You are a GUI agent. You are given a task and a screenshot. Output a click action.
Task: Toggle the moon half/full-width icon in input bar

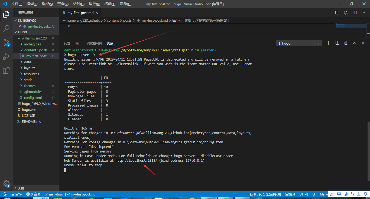click(x=346, y=194)
